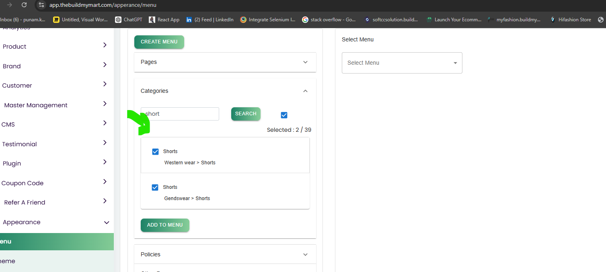
Task: Expand the Pages accordion chevron
Action: (305, 62)
